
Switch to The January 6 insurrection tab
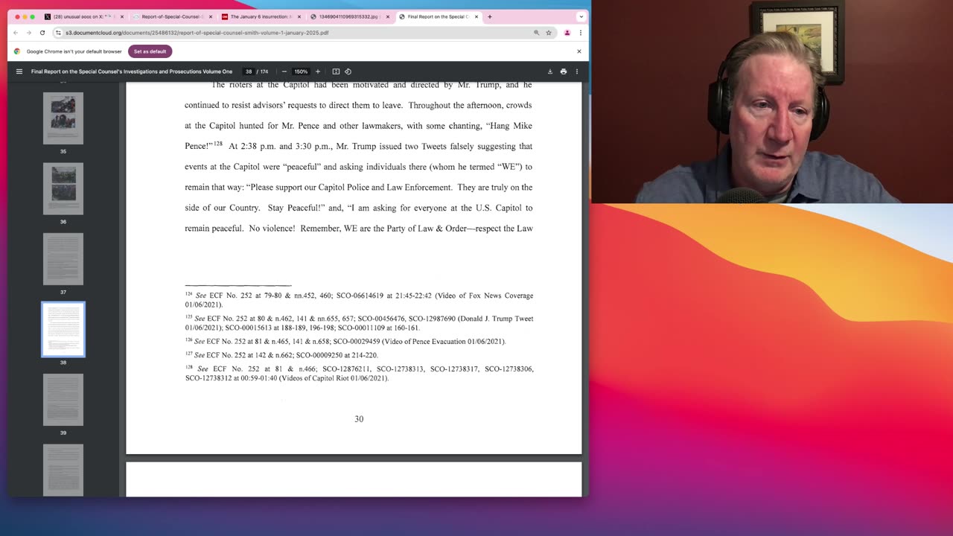(x=261, y=16)
